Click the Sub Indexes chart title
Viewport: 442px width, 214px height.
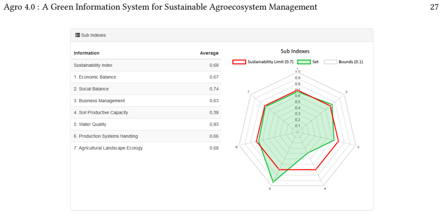click(x=295, y=51)
